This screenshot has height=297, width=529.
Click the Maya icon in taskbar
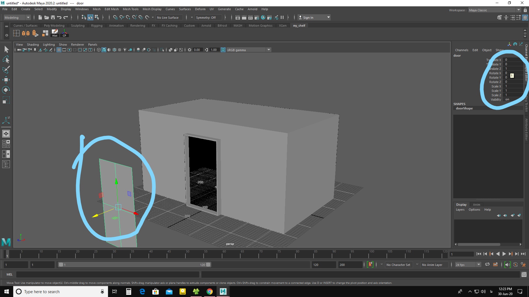(223, 291)
